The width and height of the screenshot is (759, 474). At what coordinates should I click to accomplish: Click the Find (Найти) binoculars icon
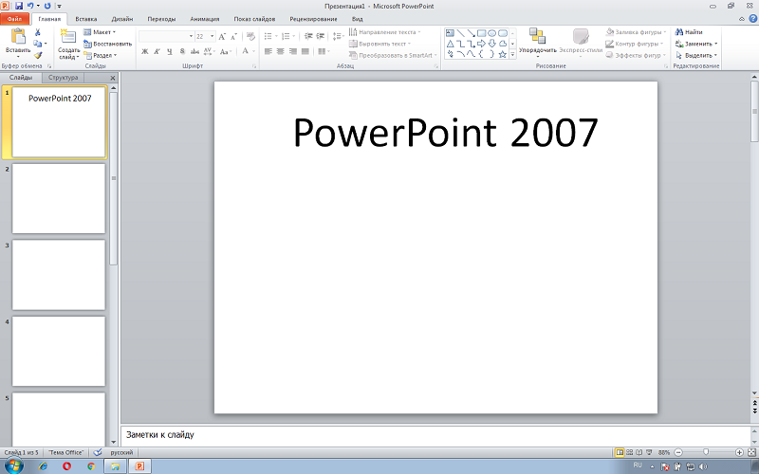(679, 32)
